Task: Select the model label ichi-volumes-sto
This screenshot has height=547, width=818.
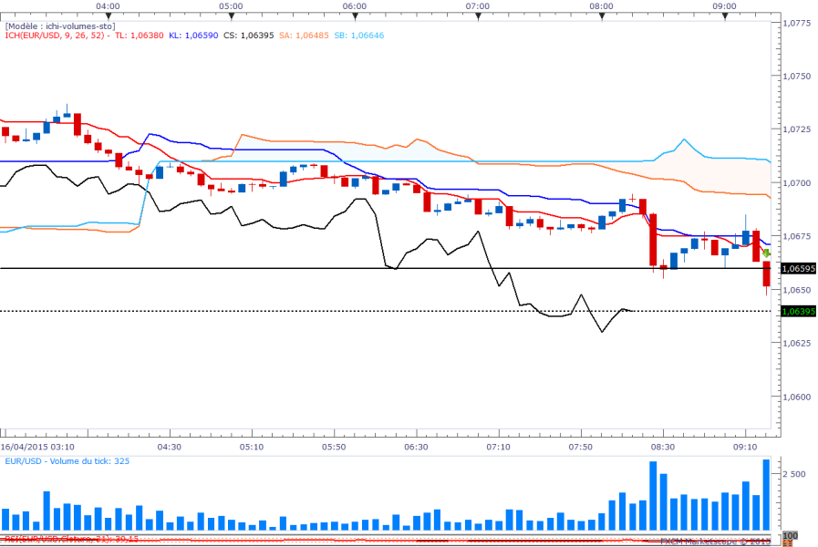Action: [x=60, y=26]
